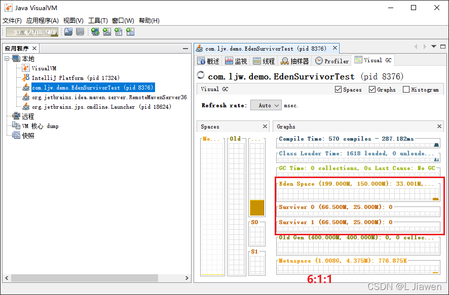Toggle the Spaces checkbox
The height and width of the screenshot is (295, 449).
click(338, 90)
